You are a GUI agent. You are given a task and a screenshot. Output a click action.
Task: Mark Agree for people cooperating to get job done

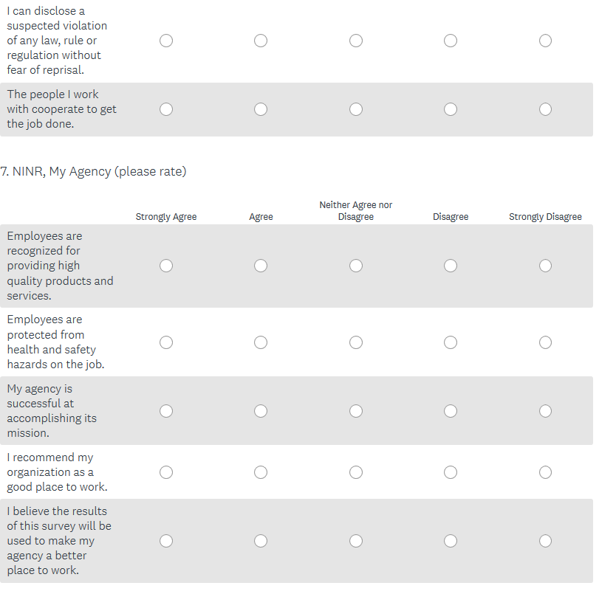pyautogui.click(x=261, y=109)
